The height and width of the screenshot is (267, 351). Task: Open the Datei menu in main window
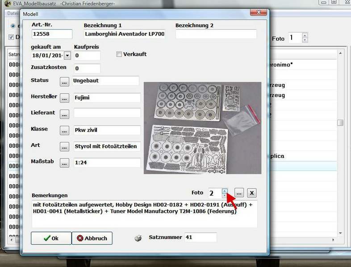pos(13,13)
